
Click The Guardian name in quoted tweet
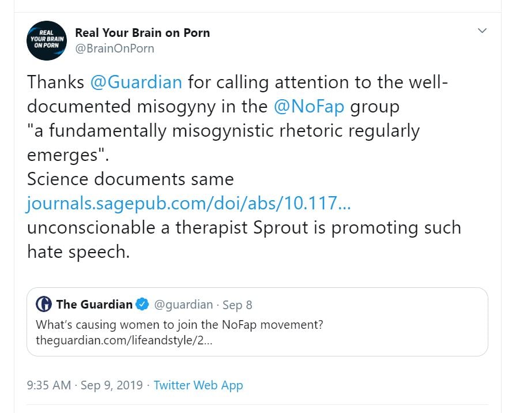(95, 304)
